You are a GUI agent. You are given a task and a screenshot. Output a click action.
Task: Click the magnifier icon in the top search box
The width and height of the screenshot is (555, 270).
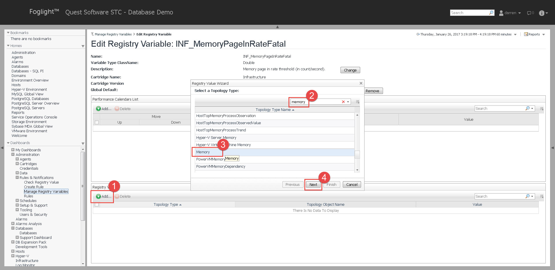(491, 13)
